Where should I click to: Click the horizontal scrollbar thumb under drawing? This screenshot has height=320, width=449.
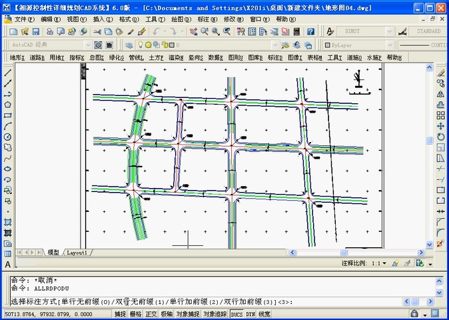pos(344,253)
